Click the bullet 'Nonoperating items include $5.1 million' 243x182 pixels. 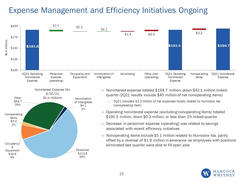171,140
